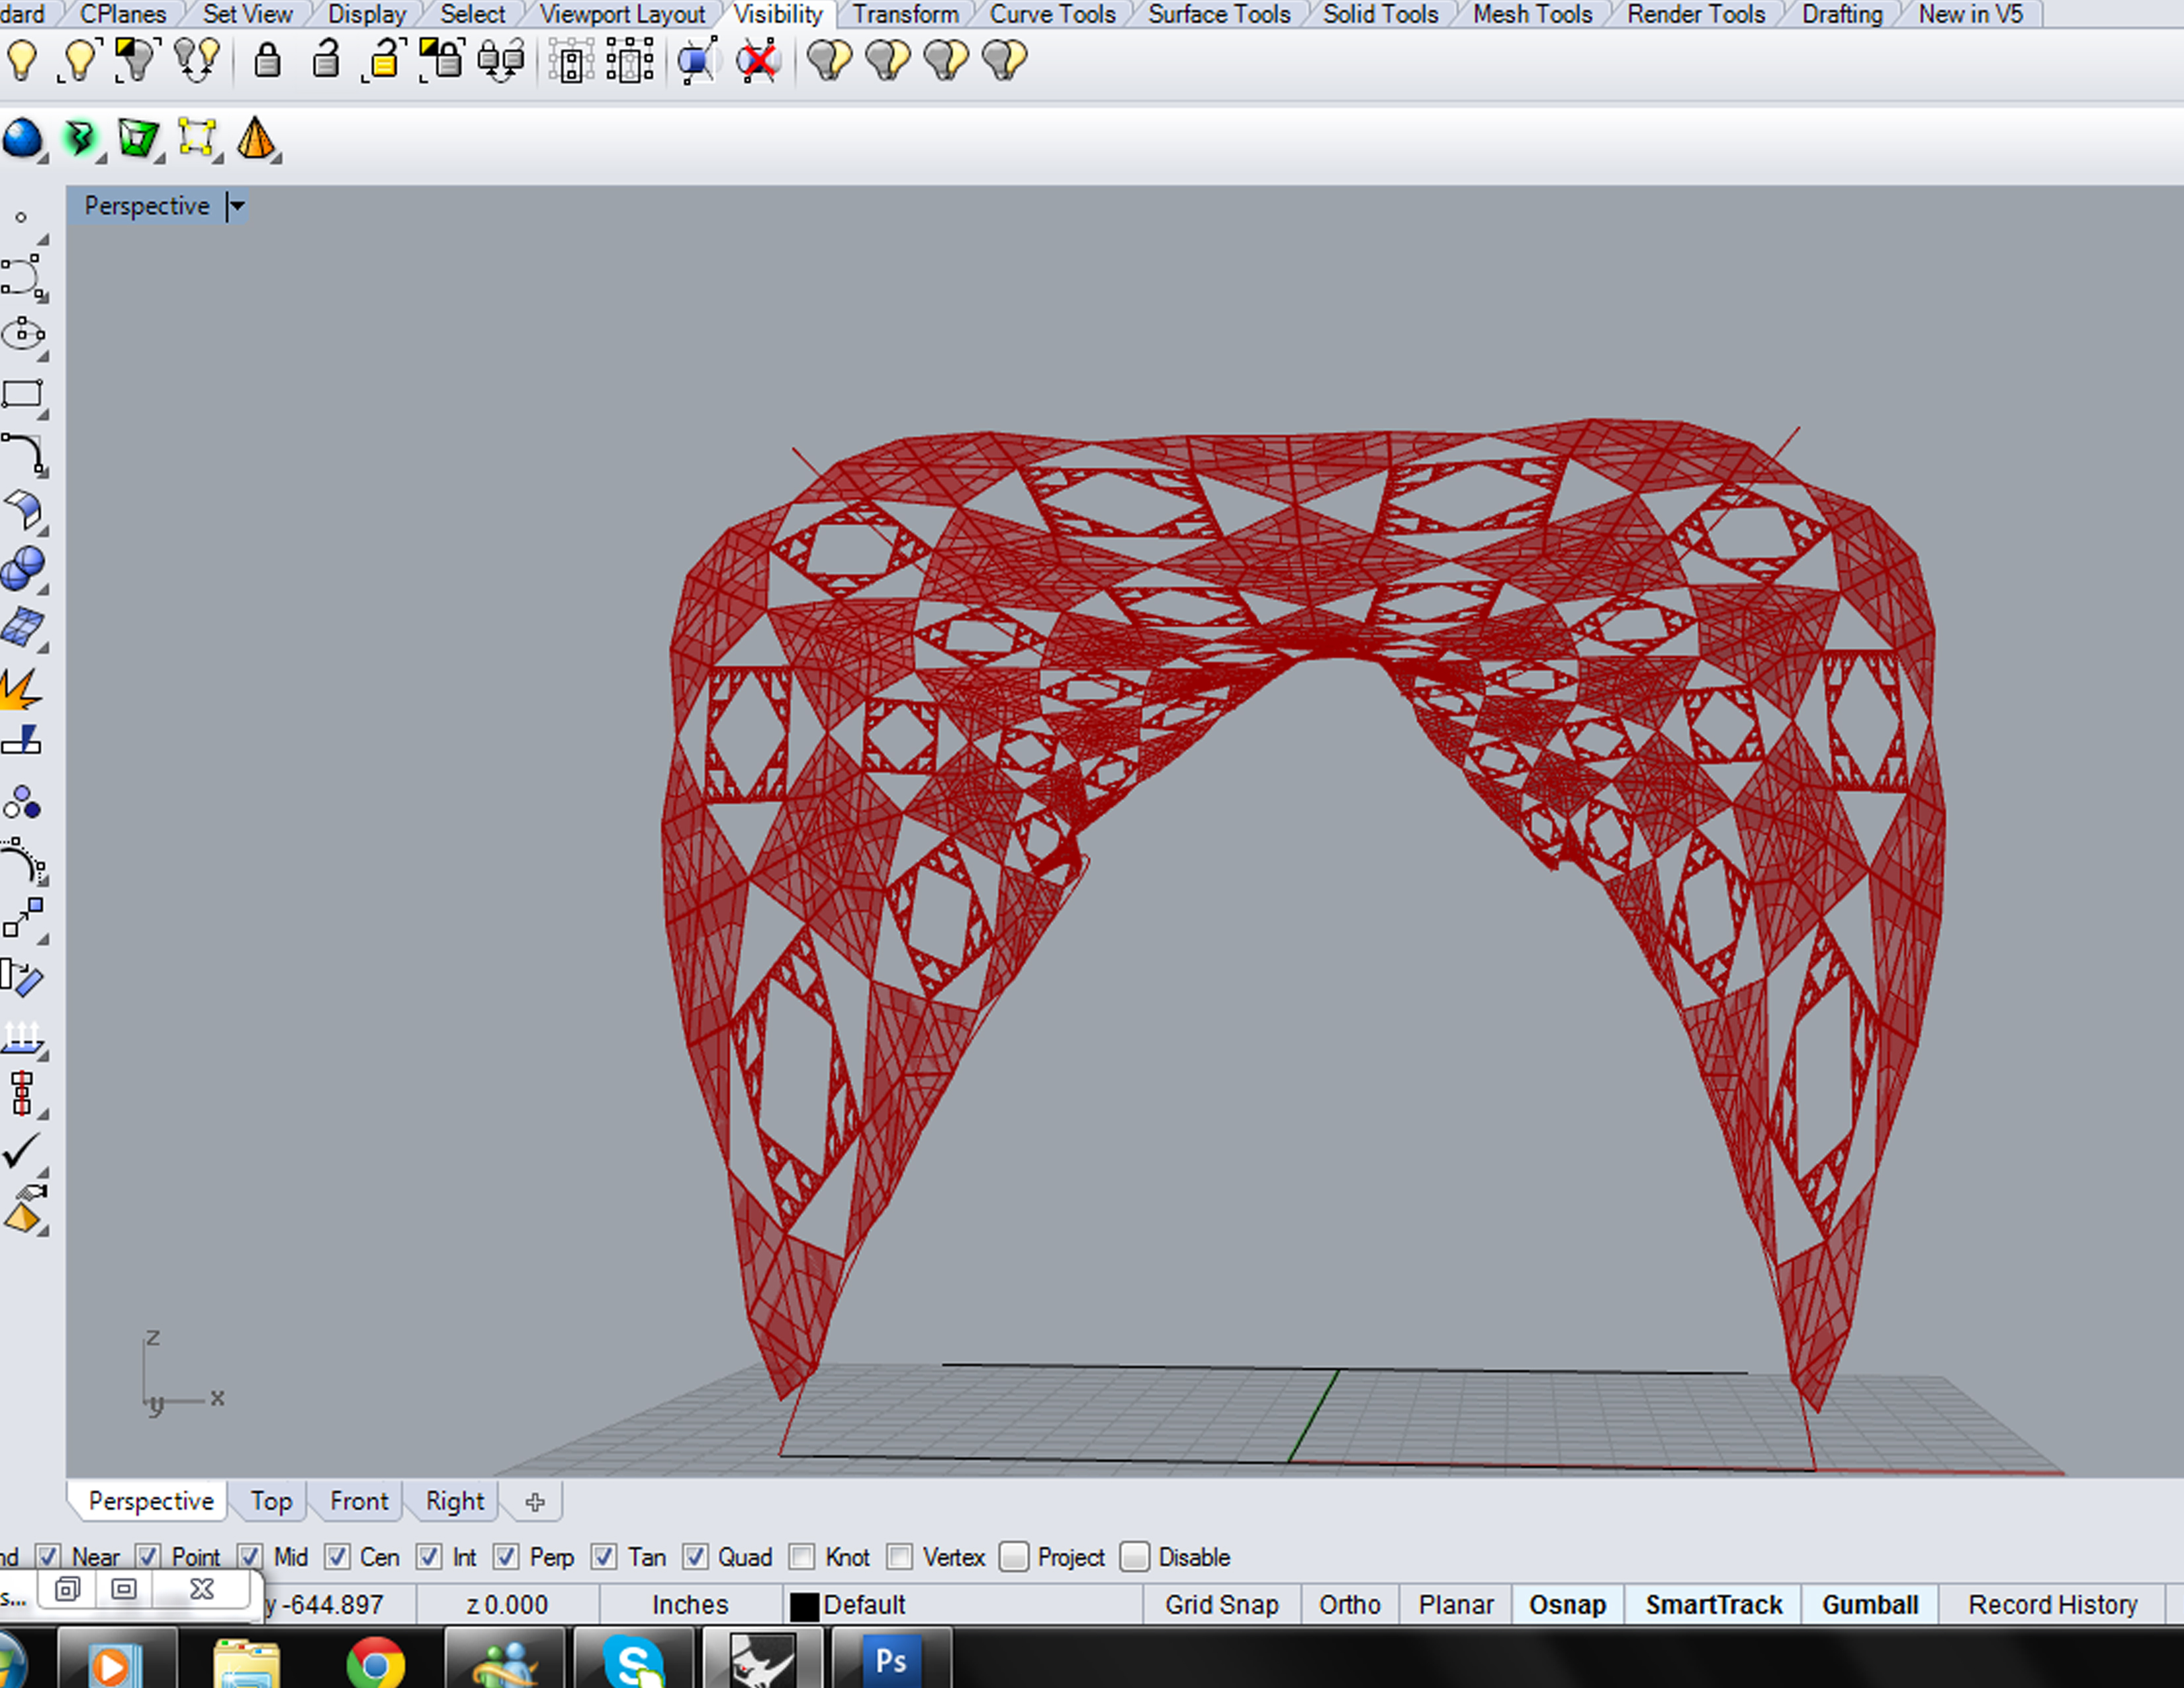2184x1688 pixels.
Task: Enable the Knot osnap checkbox
Action: [801, 1557]
